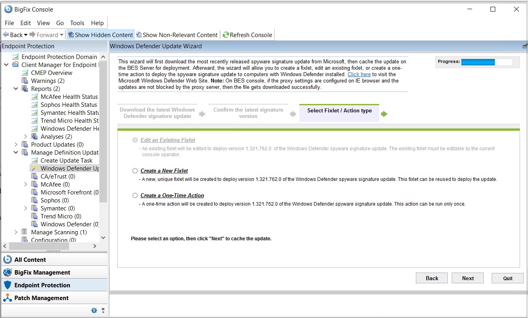Image resolution: width=528 pixels, height=318 pixels.
Task: Click the CMEP Overview icon
Action: (x=25, y=73)
